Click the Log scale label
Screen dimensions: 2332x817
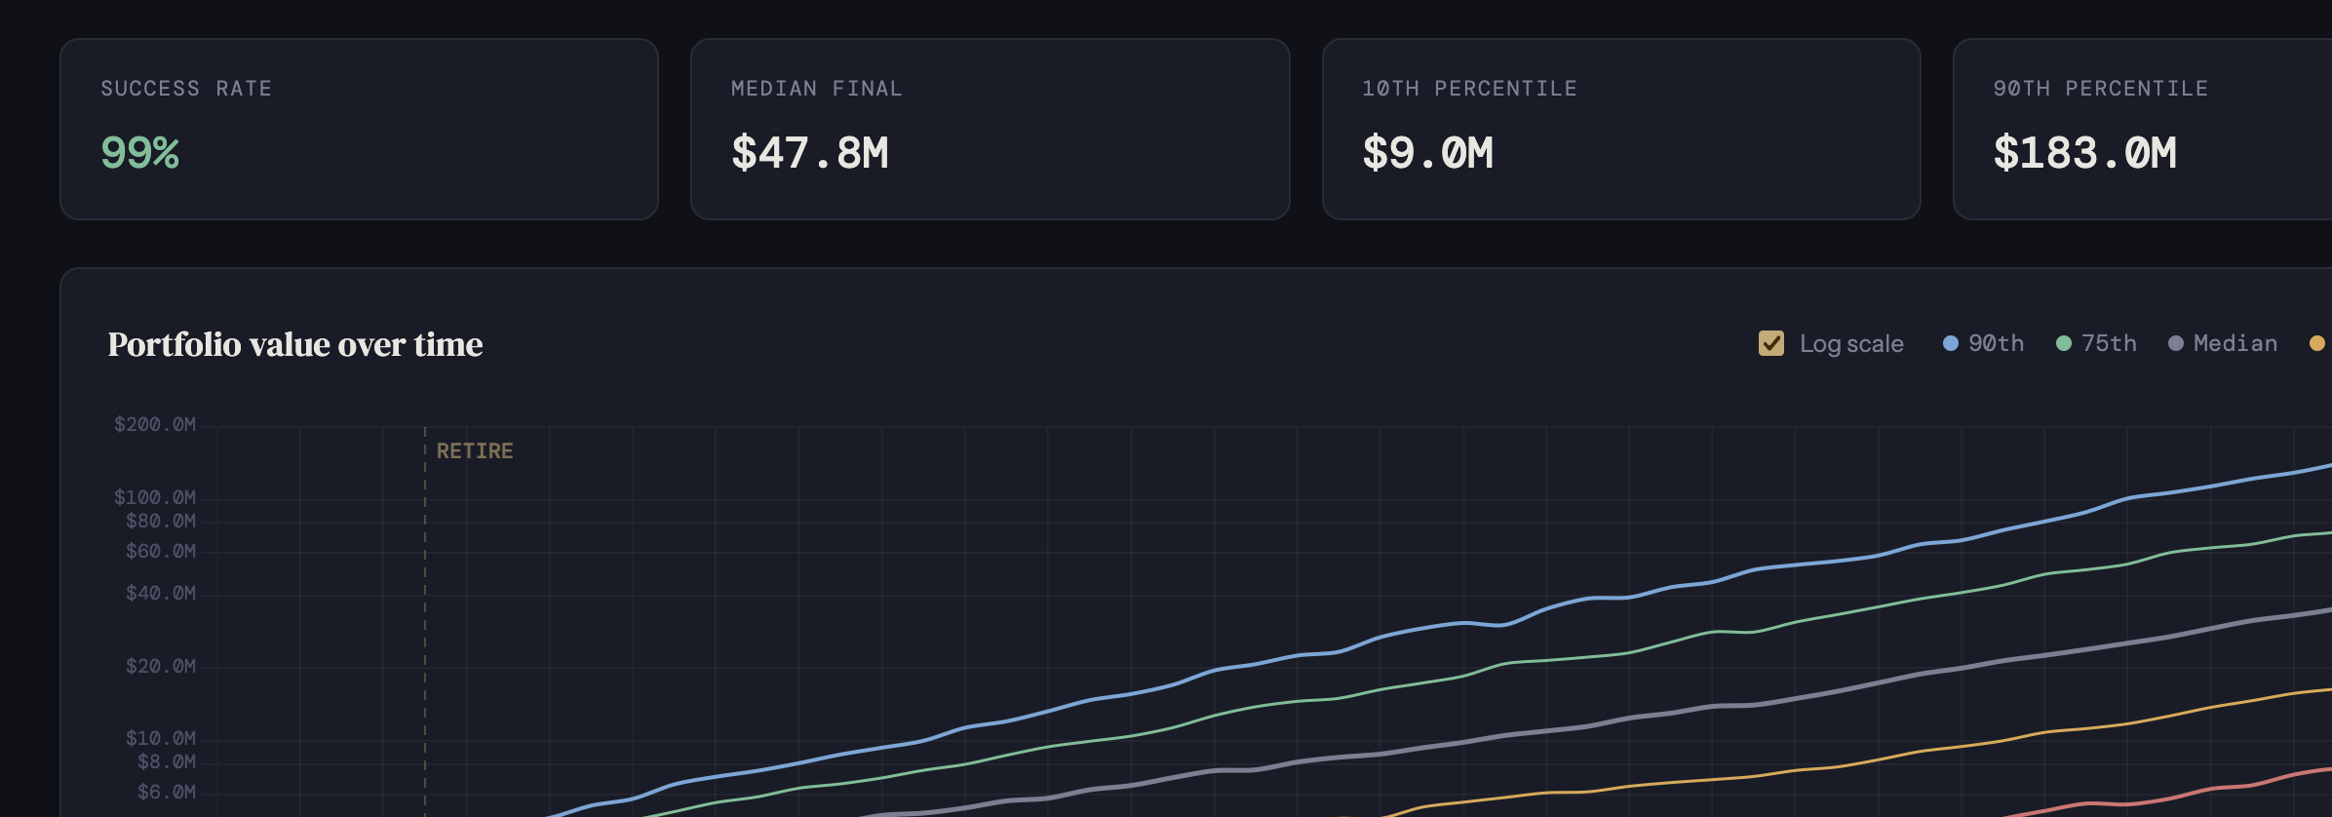click(x=1851, y=344)
